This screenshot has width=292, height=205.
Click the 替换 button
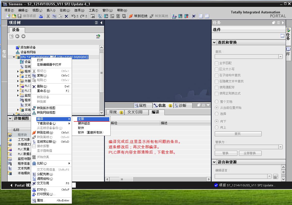coord(226,153)
